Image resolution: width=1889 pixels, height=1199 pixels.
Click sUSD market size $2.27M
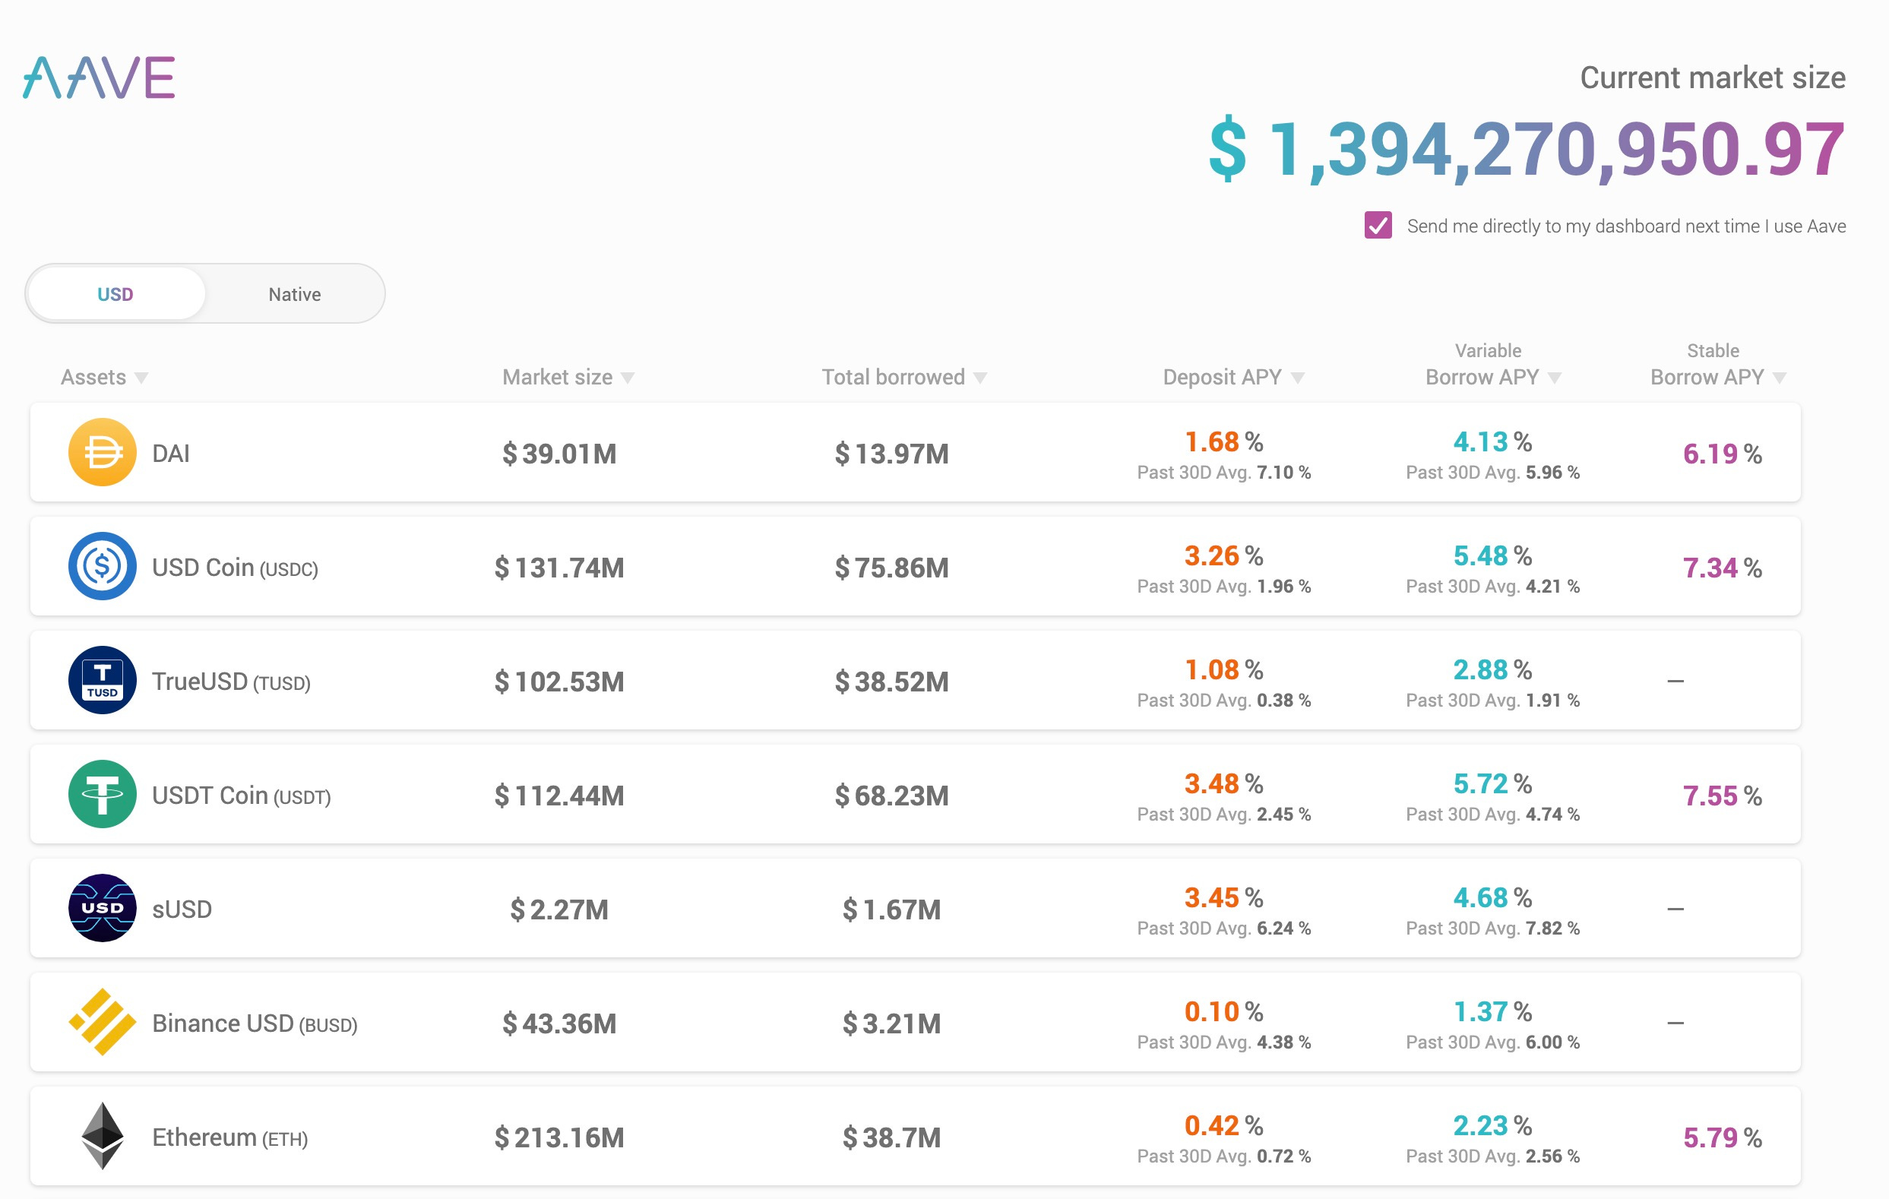pyautogui.click(x=559, y=909)
